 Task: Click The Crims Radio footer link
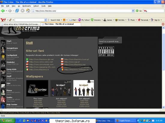point(23,113)
